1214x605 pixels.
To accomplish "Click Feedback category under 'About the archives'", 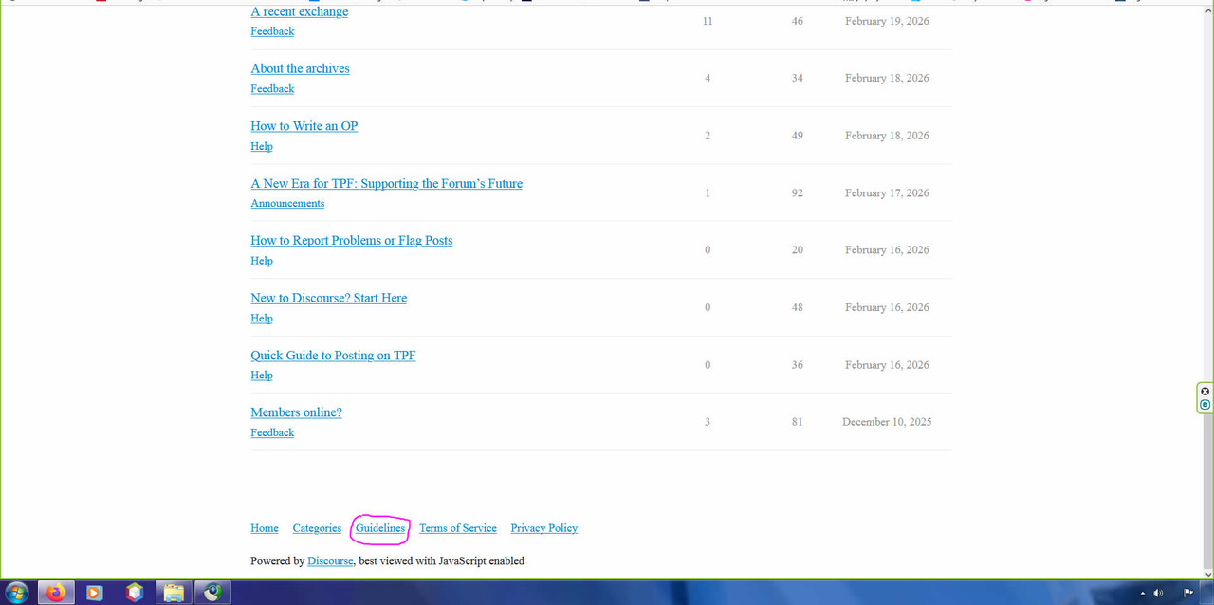I will (272, 88).
